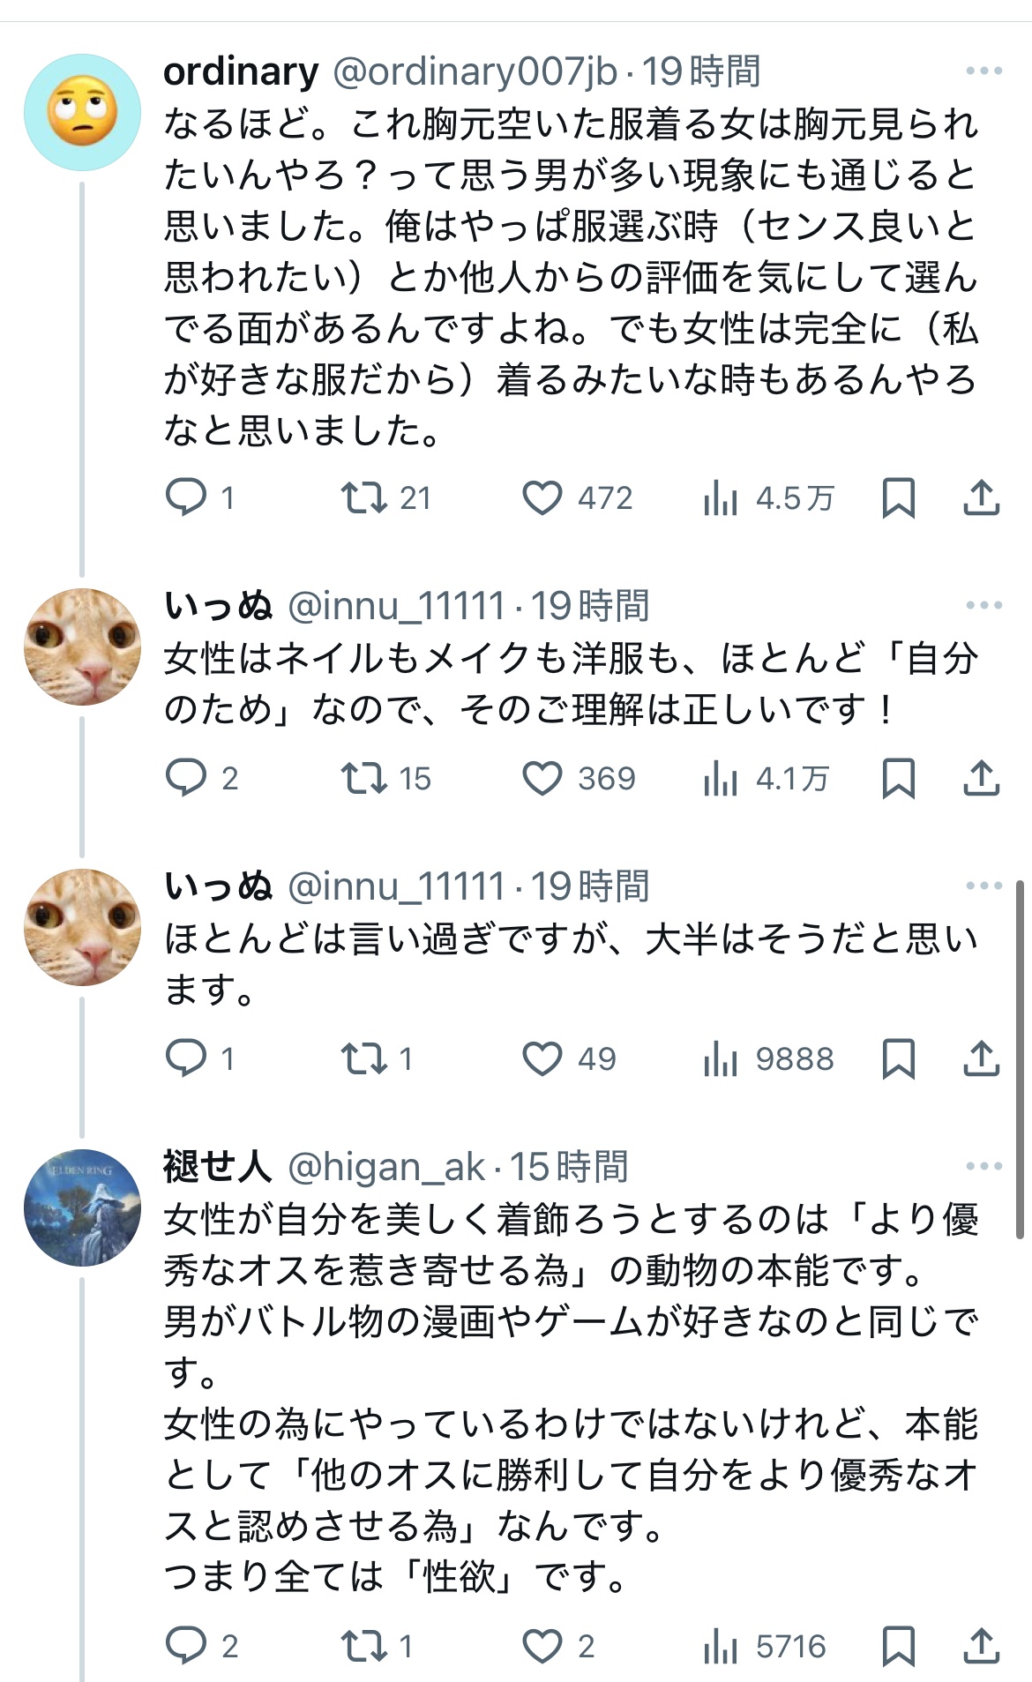Open @higan_ak profile link

[x=386, y=1167]
